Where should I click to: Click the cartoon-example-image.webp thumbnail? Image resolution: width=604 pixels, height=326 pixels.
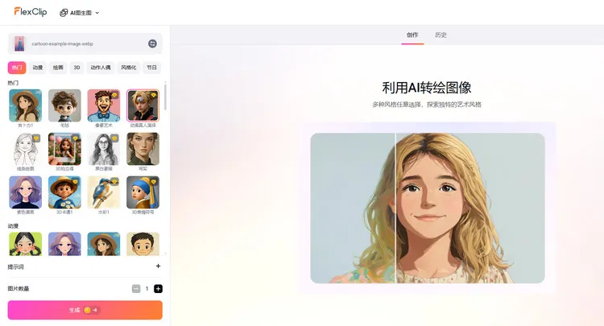[x=19, y=43]
